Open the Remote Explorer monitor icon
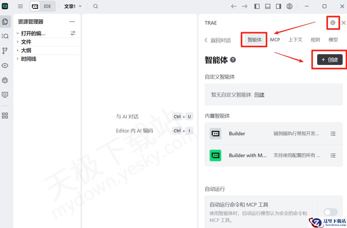 point(5,94)
